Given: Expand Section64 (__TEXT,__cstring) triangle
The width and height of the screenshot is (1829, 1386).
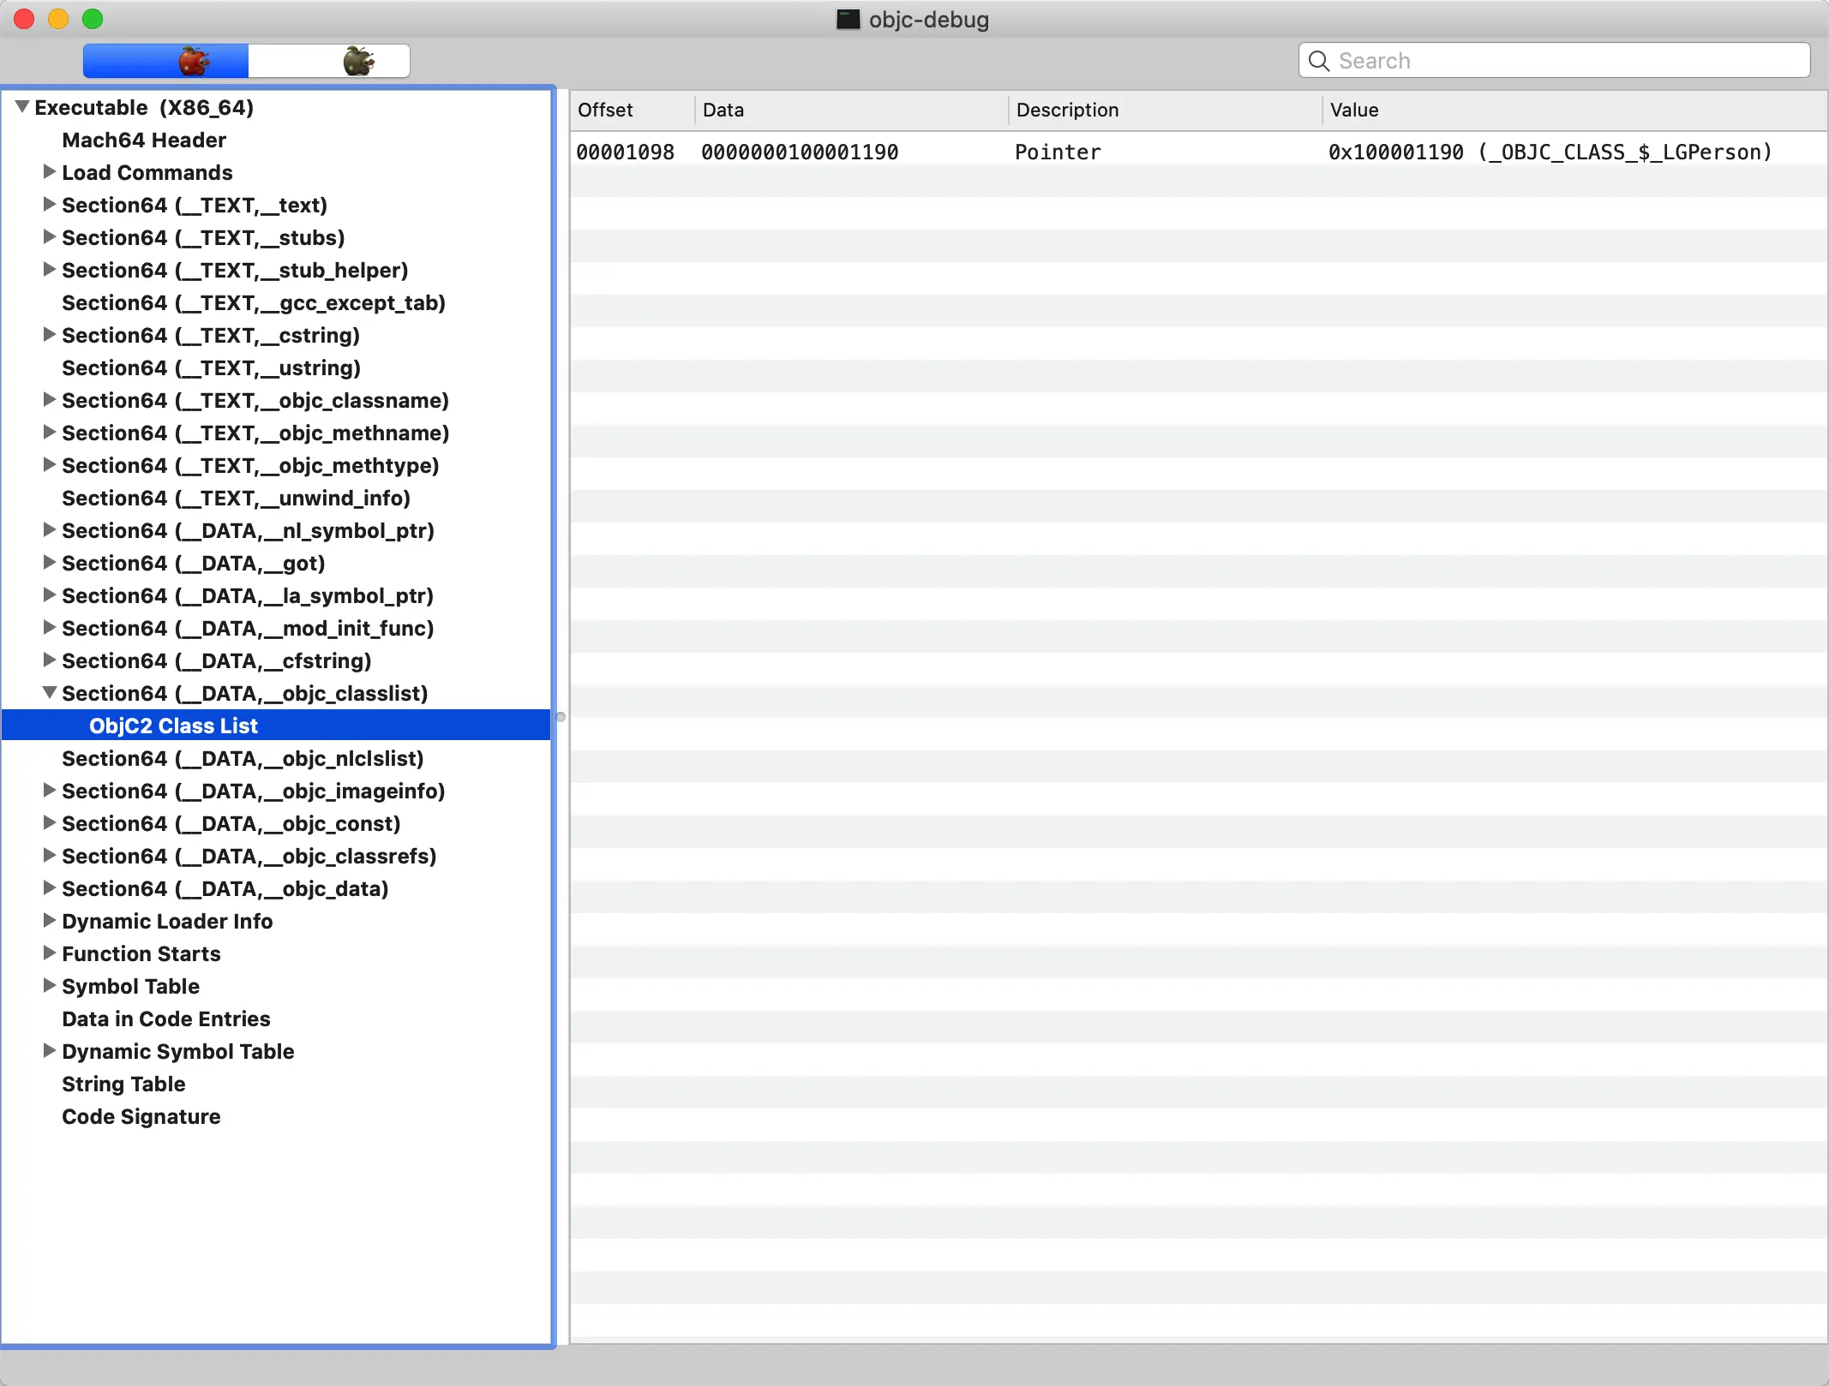Looking at the screenshot, I should (49, 335).
